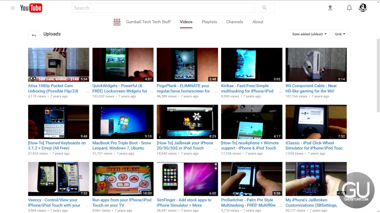
Task: Expand the Date added (oldest) sort dropdown
Action: 309,34
